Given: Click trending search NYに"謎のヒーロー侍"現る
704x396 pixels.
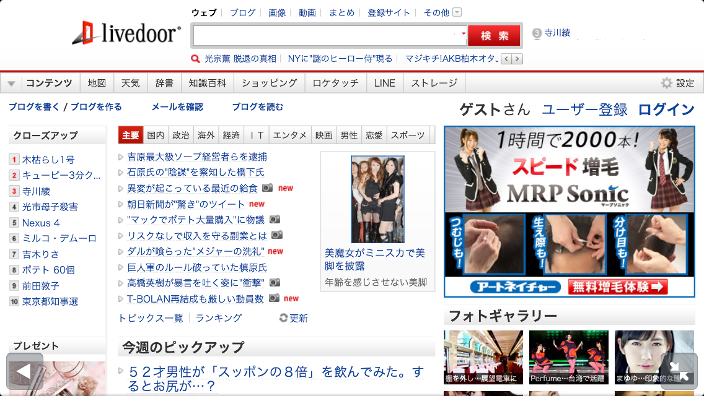Looking at the screenshot, I should tap(340, 59).
